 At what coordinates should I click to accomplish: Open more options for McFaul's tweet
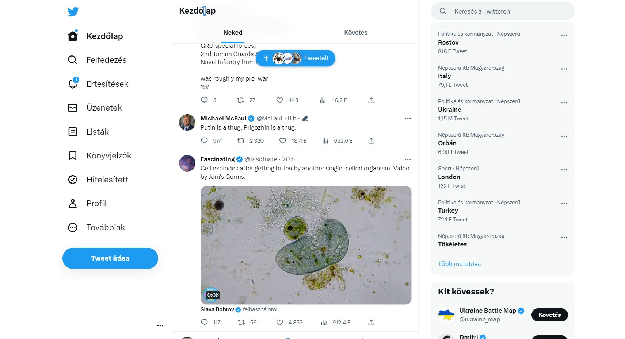[408, 118]
